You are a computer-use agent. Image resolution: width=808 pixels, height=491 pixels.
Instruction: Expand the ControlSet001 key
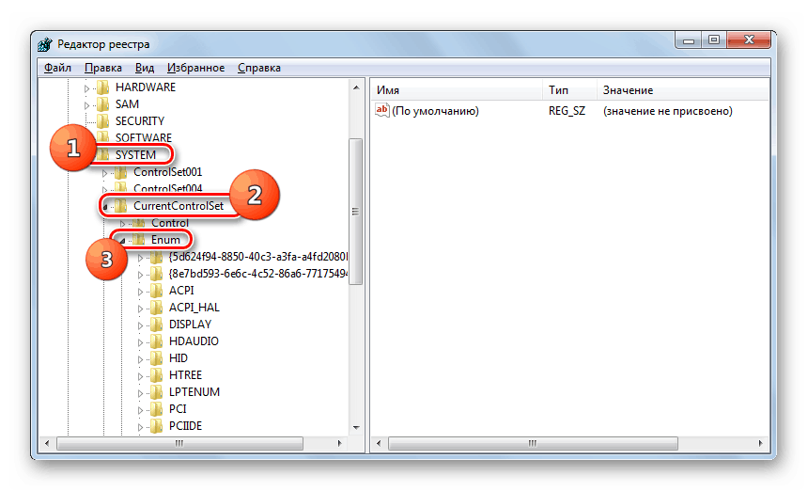(104, 173)
